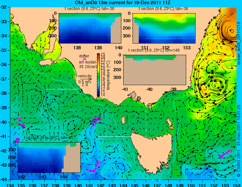
Task: Click the "-40" tick in lon=146 inset
Action: point(149,89)
